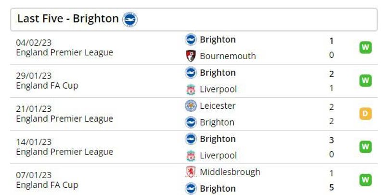Click the Brighton crest in the Last Five header
Screen dimensions: 385x195
129,19
